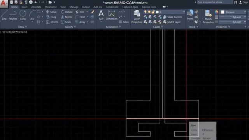Toggle layer lock padlock icon
The width and height of the screenshot is (249, 140).
tap(153, 12)
